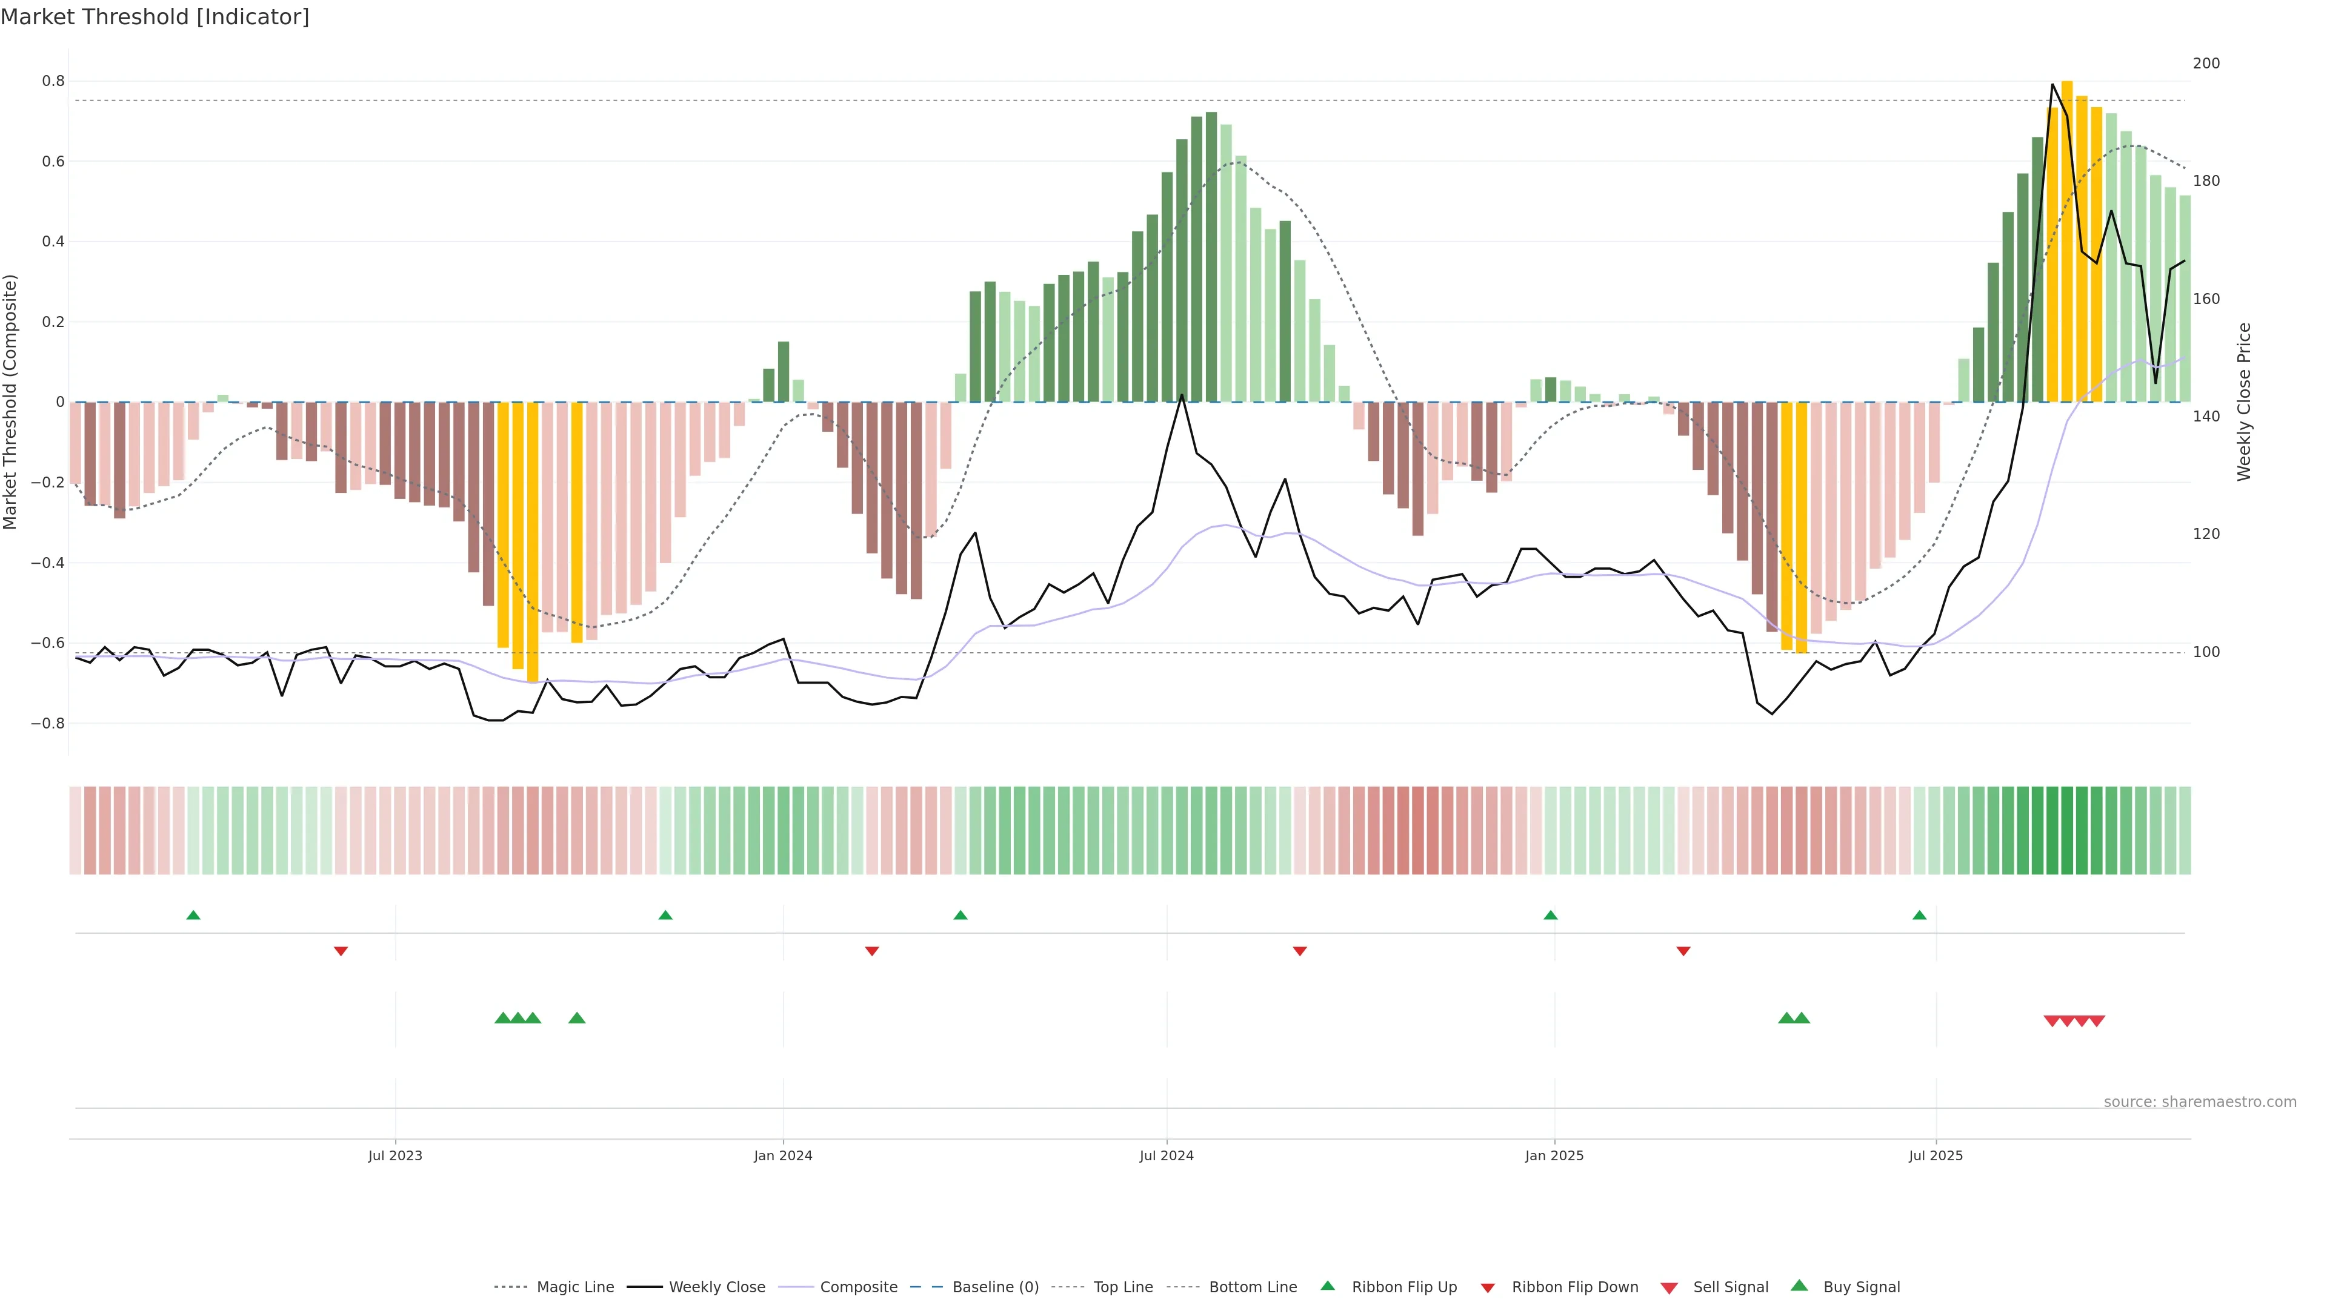Screen dimensions: 2327x1308
Task: Click Sell Signal legend triangle icon
Action: [1670, 1288]
